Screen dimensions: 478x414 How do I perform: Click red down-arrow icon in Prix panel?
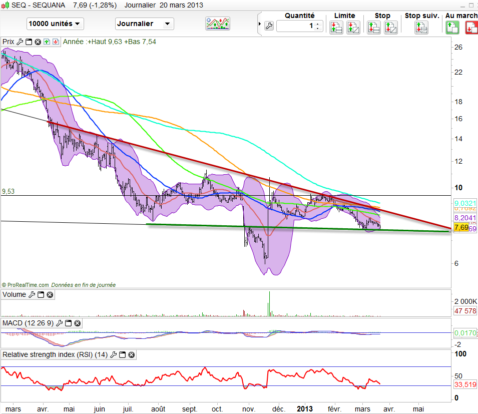(56, 42)
